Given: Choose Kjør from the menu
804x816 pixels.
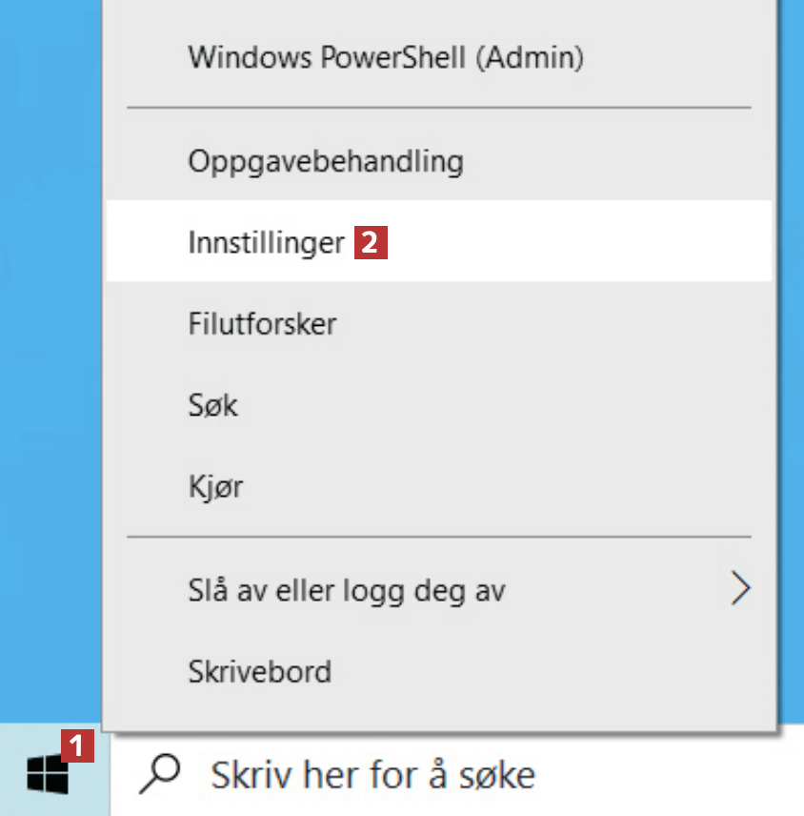Looking at the screenshot, I should pos(215,487).
